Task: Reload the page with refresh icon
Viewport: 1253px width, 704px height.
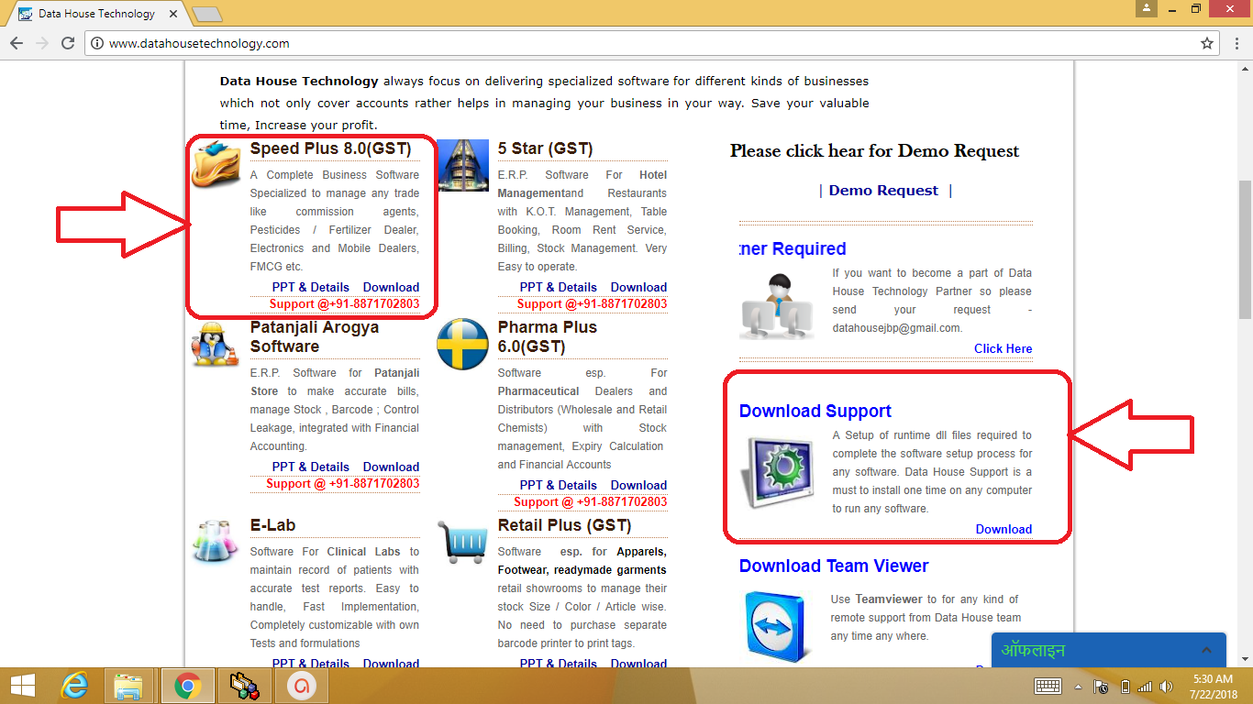Action: coord(68,43)
